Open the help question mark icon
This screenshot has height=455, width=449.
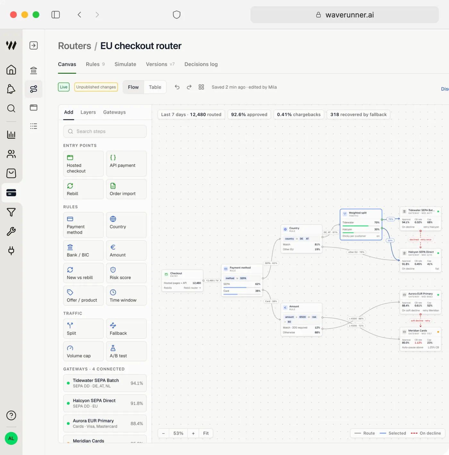coord(11,415)
